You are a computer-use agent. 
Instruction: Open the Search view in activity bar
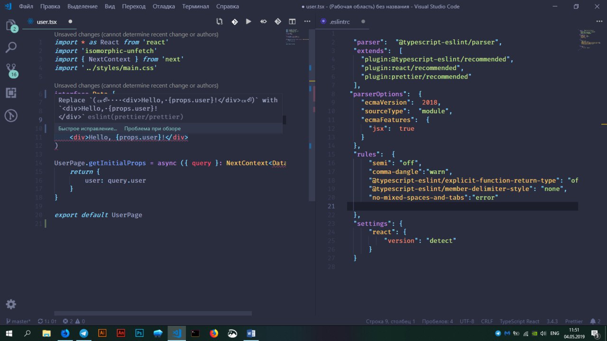coord(11,47)
